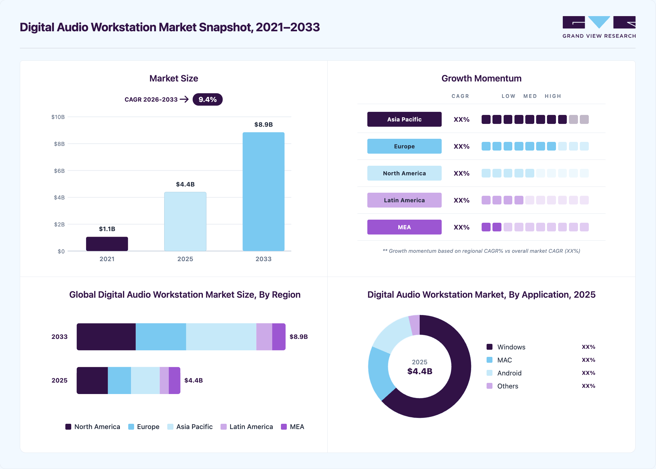Image resolution: width=656 pixels, height=469 pixels.
Task: Click the Europe region label
Action: coord(404,146)
